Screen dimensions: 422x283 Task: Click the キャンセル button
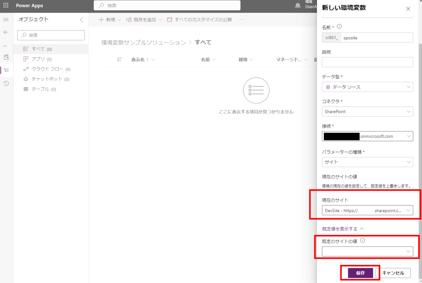393,273
